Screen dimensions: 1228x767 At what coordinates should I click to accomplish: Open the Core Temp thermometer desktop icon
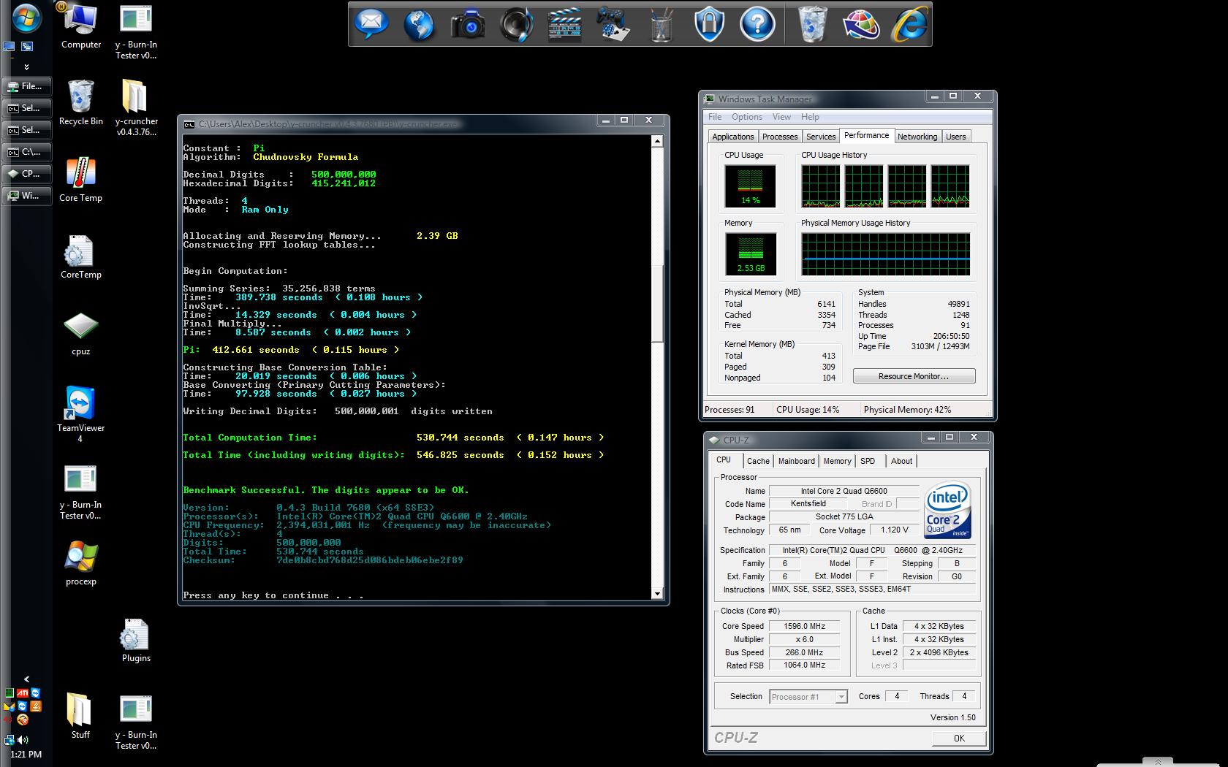point(80,174)
